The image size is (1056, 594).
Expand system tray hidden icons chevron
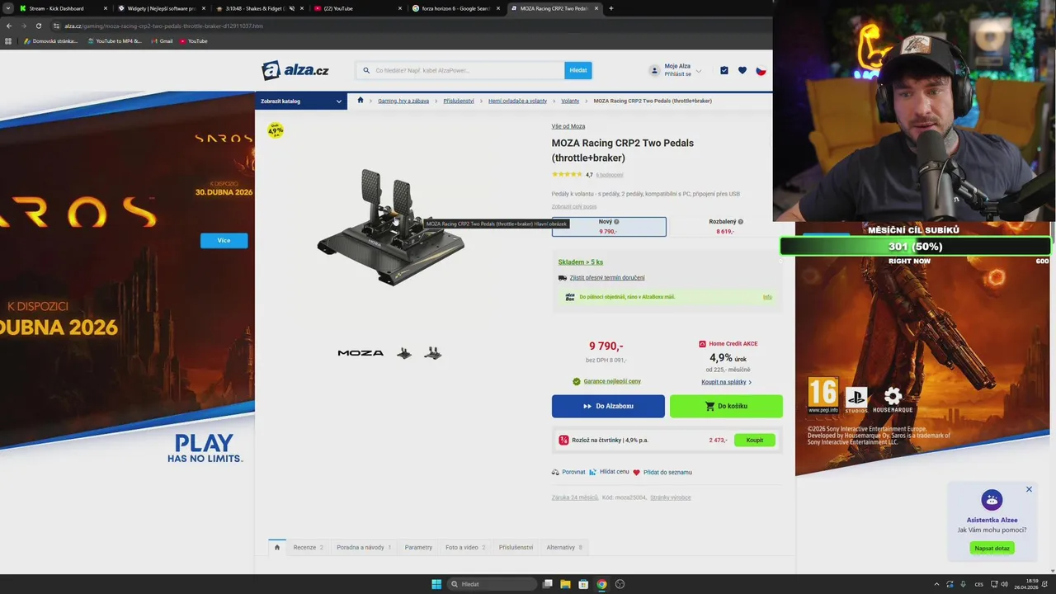936,584
